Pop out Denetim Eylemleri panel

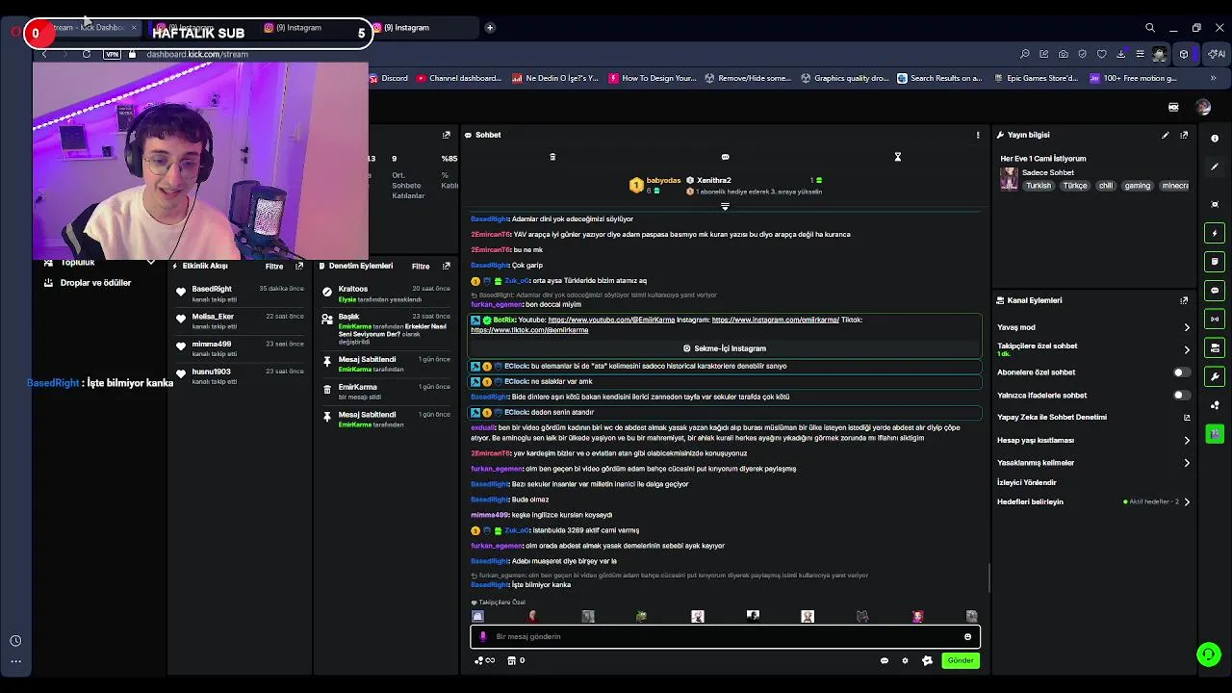pyautogui.click(x=446, y=267)
